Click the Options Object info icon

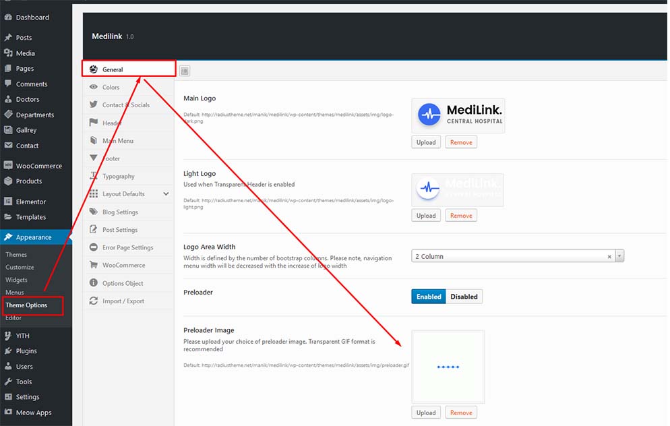point(94,282)
